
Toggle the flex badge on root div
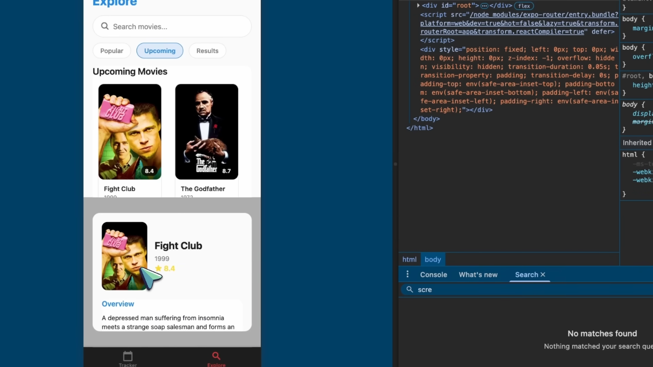(524, 6)
